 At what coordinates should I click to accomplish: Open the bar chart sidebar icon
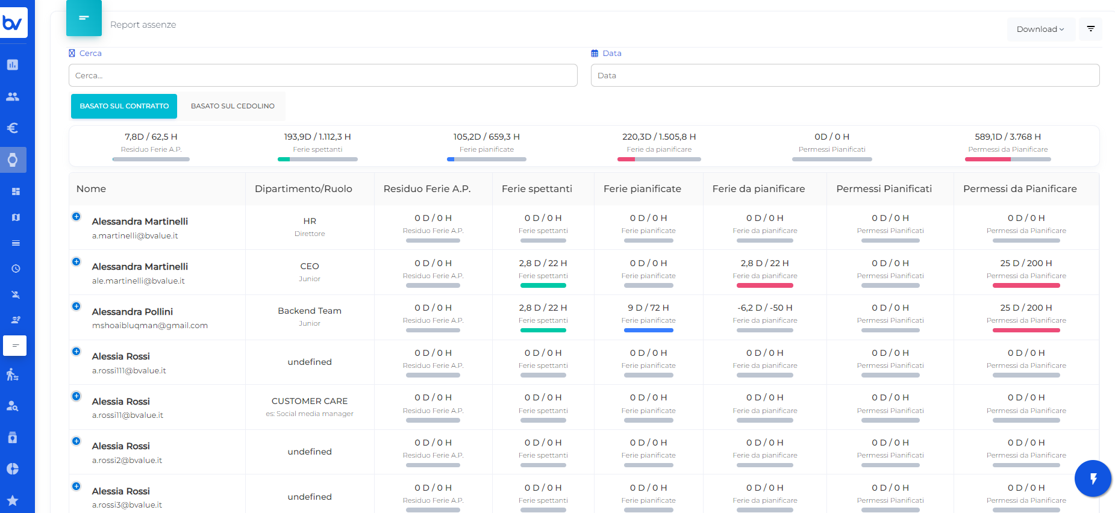(13, 65)
